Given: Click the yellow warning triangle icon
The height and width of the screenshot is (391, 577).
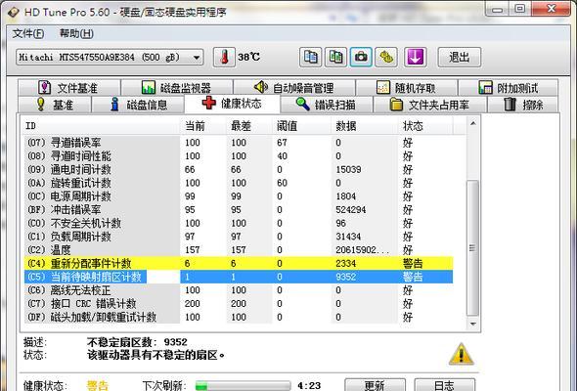Looking at the screenshot, I should pyautogui.click(x=461, y=354).
